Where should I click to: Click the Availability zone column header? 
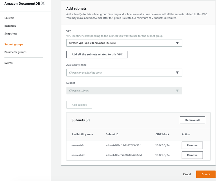tap(82, 134)
